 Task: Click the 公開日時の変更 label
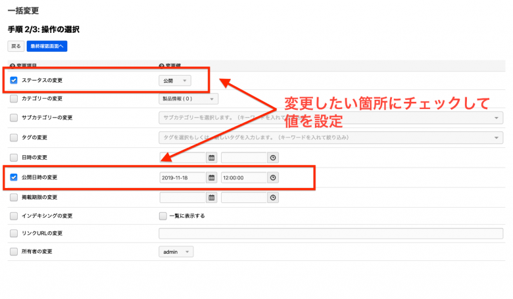click(39, 177)
